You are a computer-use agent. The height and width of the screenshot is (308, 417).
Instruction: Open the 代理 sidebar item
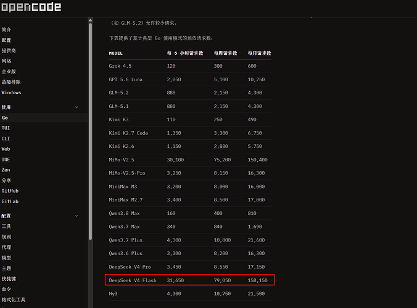click(6, 248)
